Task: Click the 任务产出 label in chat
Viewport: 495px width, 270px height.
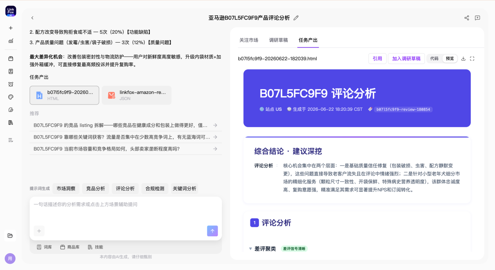Action: (39, 77)
